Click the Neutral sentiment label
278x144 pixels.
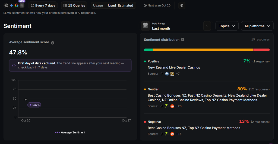pyautogui.click(x=153, y=89)
